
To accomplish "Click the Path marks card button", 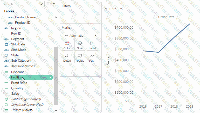I will point(92,58).
